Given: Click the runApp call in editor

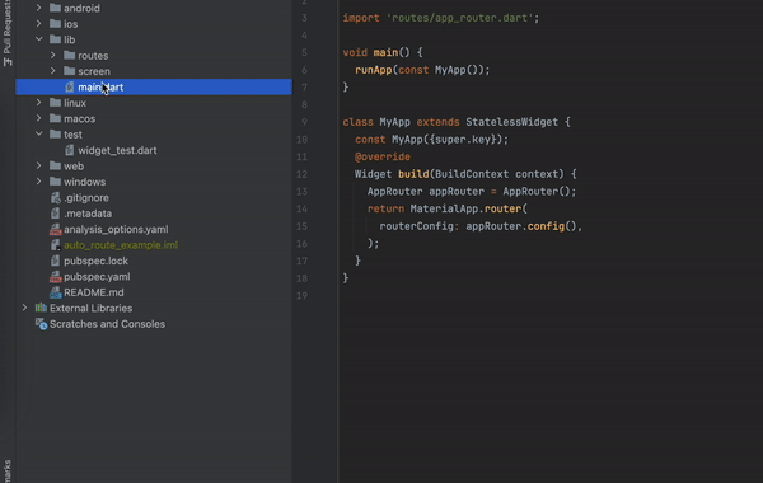Looking at the screenshot, I should coord(373,70).
